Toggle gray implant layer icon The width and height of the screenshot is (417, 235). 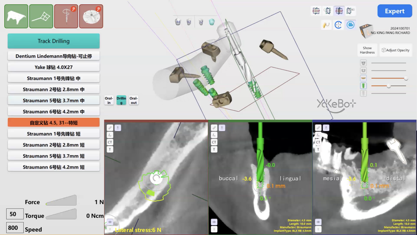tap(363, 94)
